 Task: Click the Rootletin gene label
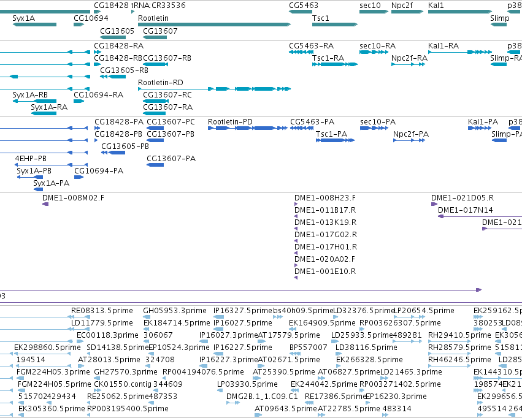point(153,18)
